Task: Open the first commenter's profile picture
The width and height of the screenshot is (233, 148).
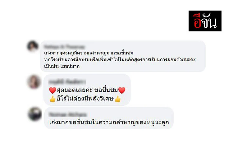Action: [x=33, y=46]
